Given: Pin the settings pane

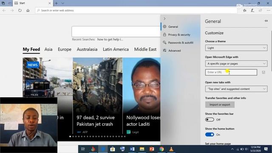Looking at the screenshot, I should (266, 21).
